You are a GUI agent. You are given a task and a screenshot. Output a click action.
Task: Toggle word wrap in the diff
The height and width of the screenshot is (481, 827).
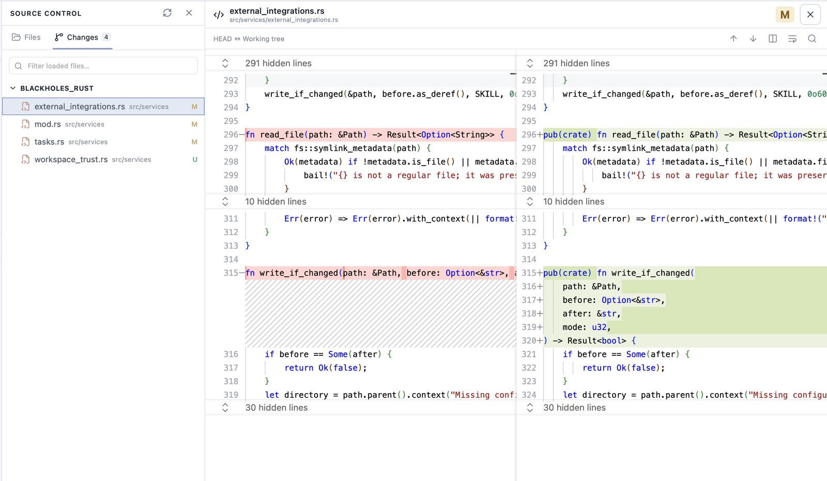792,39
